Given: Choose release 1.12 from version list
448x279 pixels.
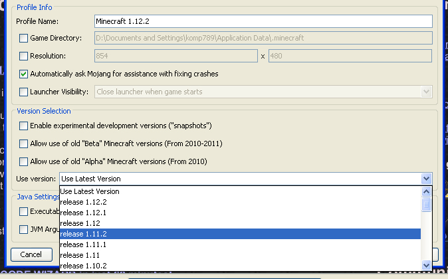Looking at the screenshot, I should 240,223.
